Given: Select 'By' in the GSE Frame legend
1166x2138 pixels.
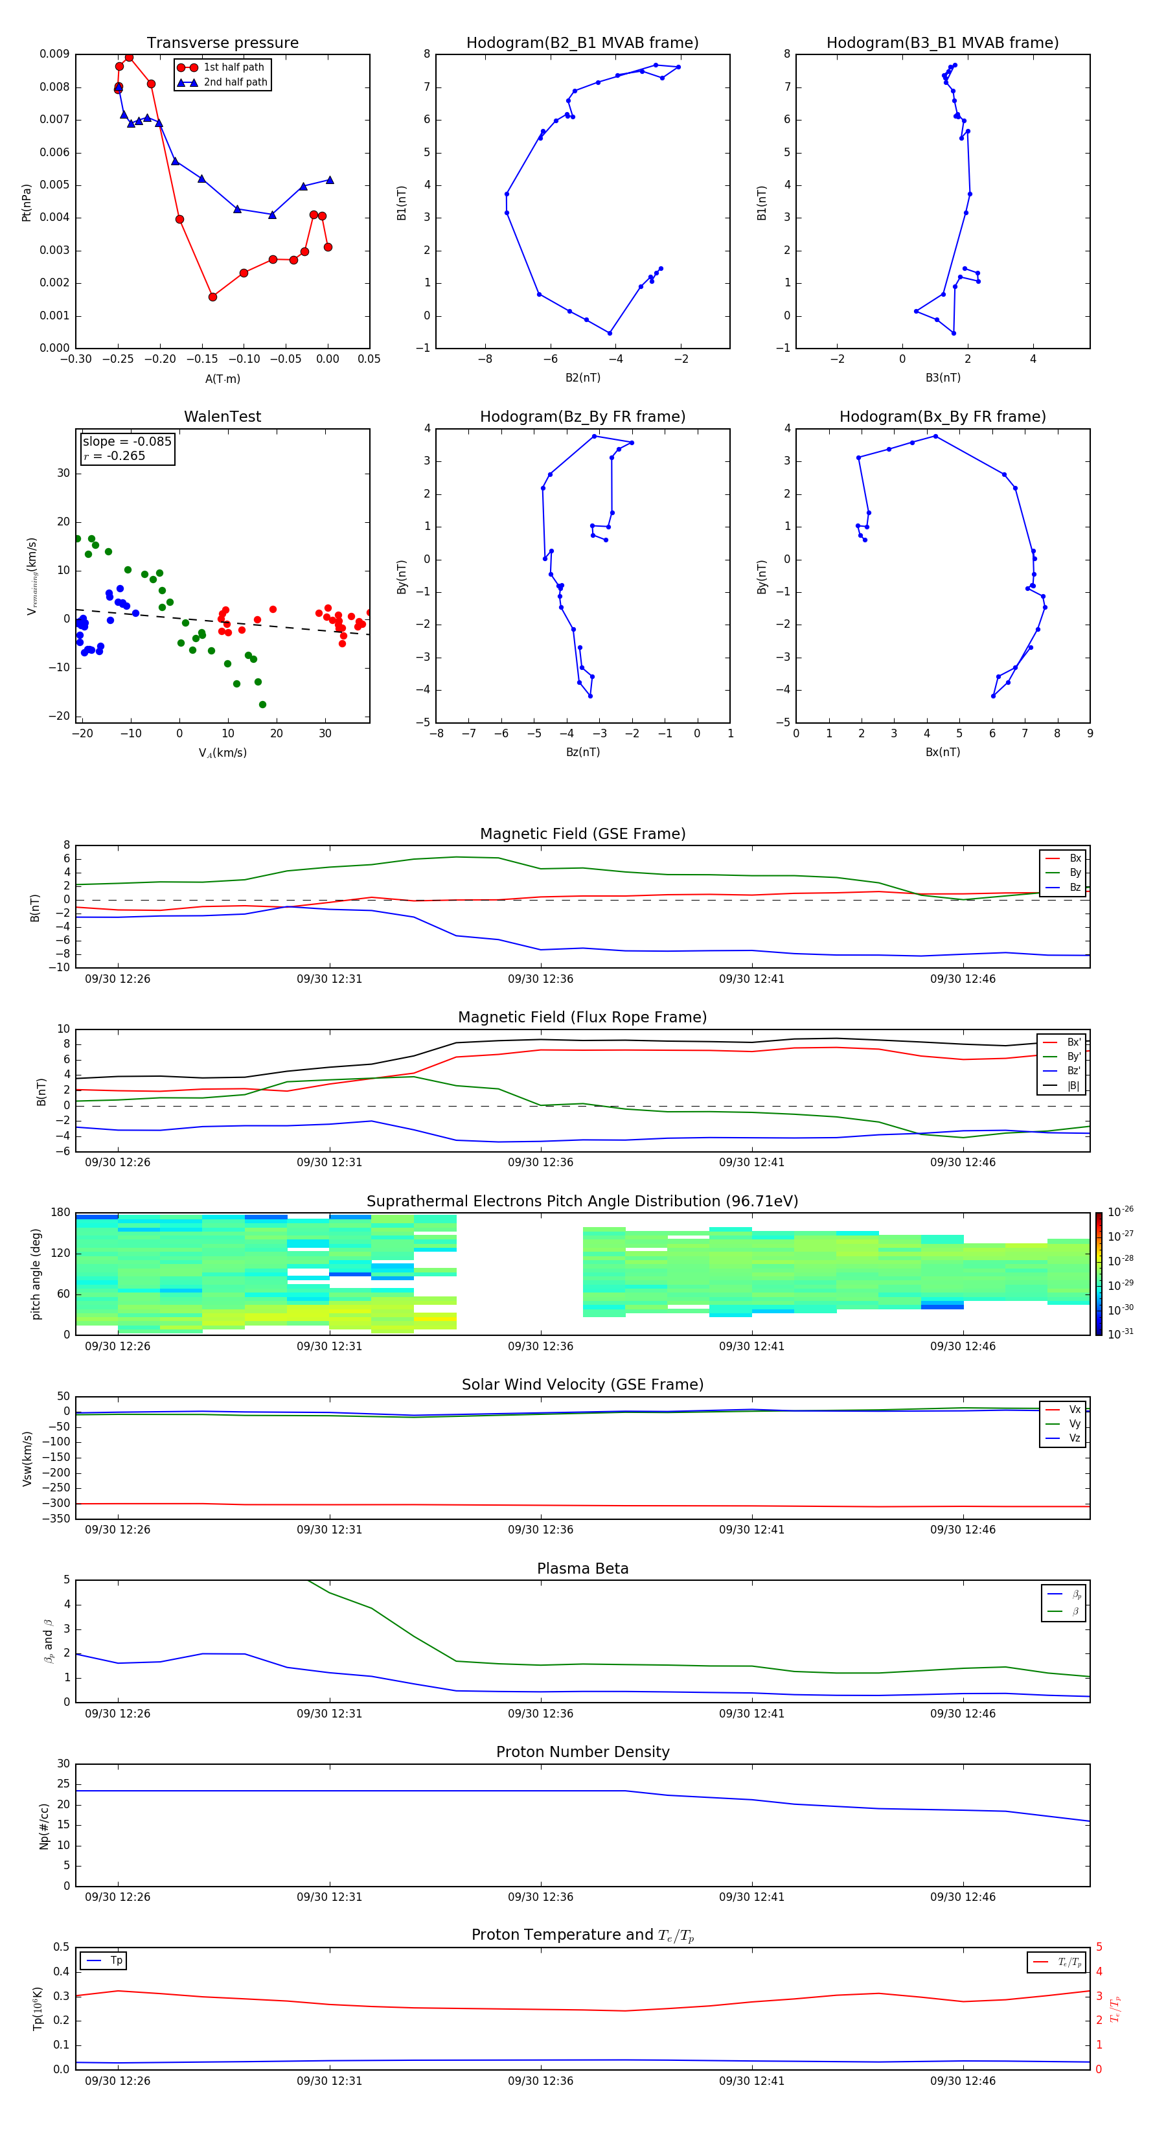Looking at the screenshot, I should [1064, 873].
